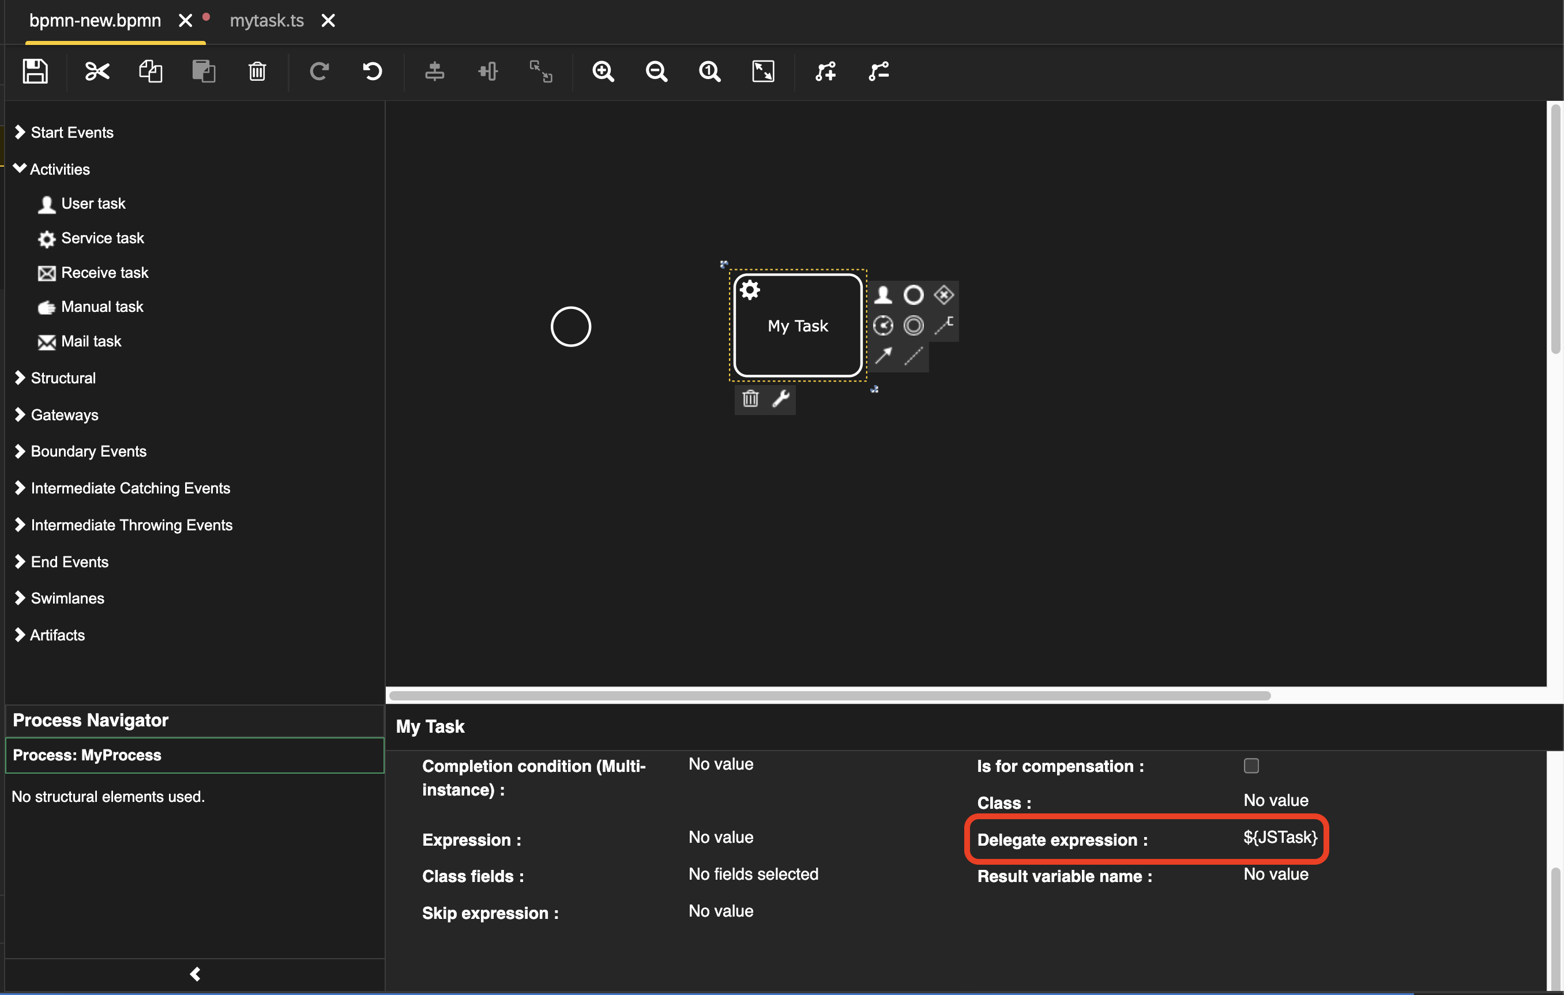Click the ${JSTask} delegate expression value
The image size is (1564, 995).
coord(1280,837)
